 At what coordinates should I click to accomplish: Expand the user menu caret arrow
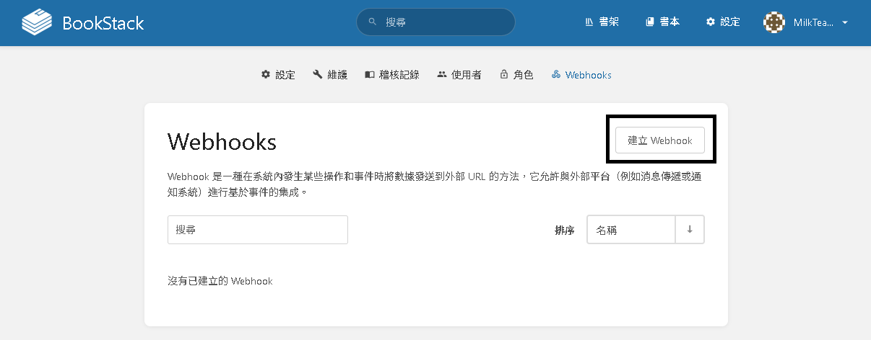[x=844, y=22]
